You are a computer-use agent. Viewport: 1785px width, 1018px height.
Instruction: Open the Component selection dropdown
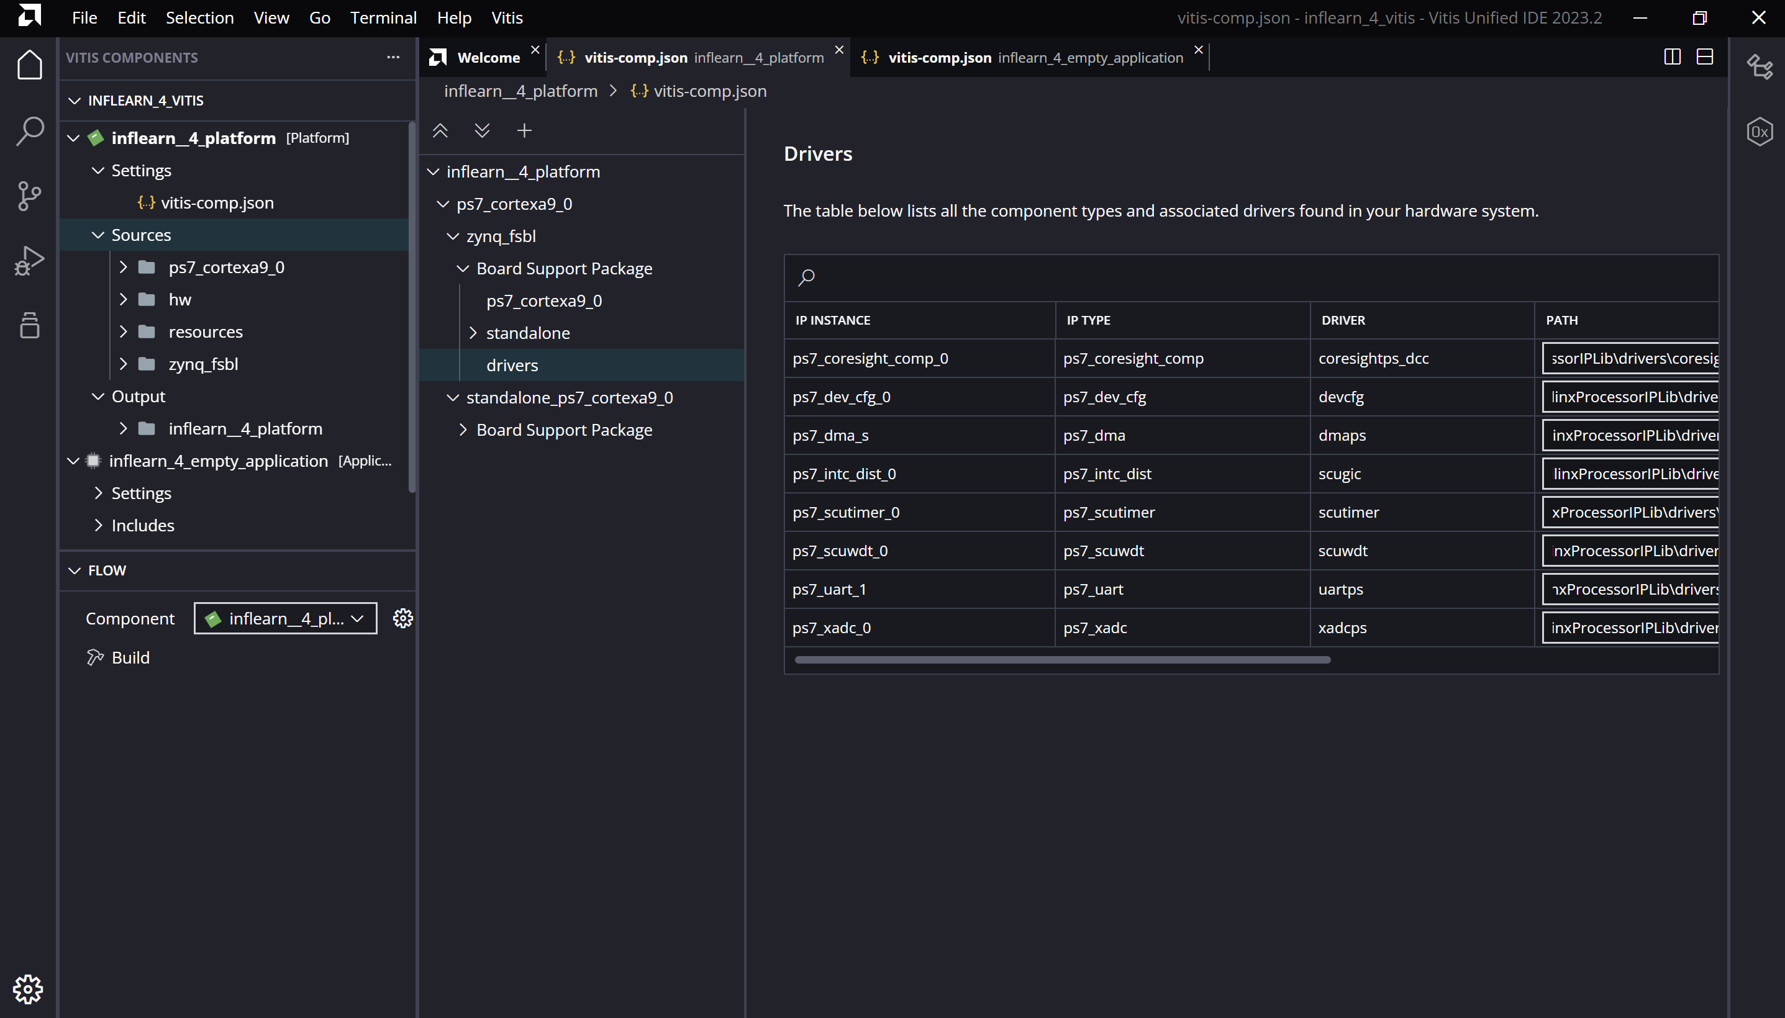(x=285, y=618)
